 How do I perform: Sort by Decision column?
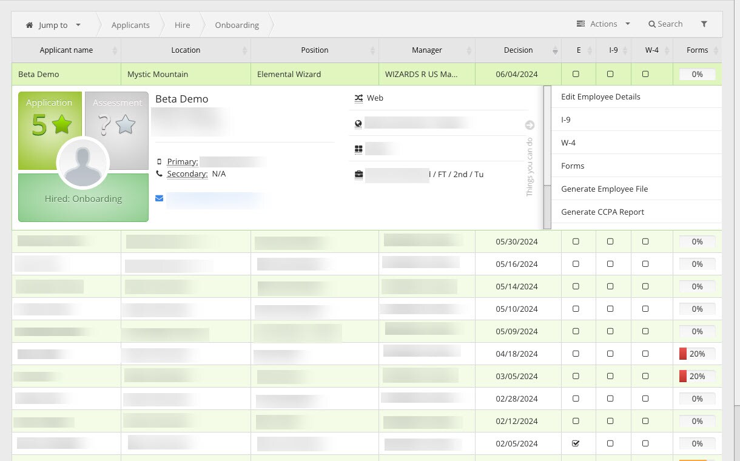[x=518, y=50]
